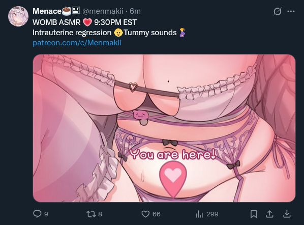Image resolution: width=304 pixels, height=225 pixels.
Task: Visit the @menmakii handle profile
Action: click(103, 11)
